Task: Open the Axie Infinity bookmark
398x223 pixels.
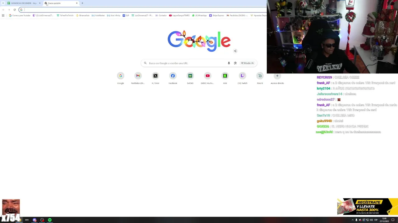Action: (x=113, y=15)
